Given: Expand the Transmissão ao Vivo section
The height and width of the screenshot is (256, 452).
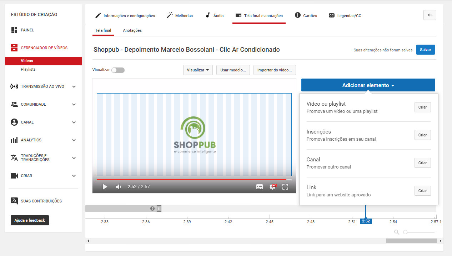Looking at the screenshot, I should pos(74,86).
